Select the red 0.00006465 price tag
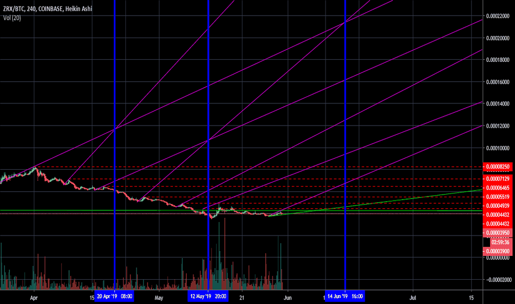The width and height of the screenshot is (515, 304). [497, 188]
